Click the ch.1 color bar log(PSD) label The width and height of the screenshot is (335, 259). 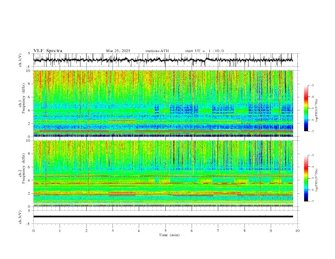(x=316, y=110)
